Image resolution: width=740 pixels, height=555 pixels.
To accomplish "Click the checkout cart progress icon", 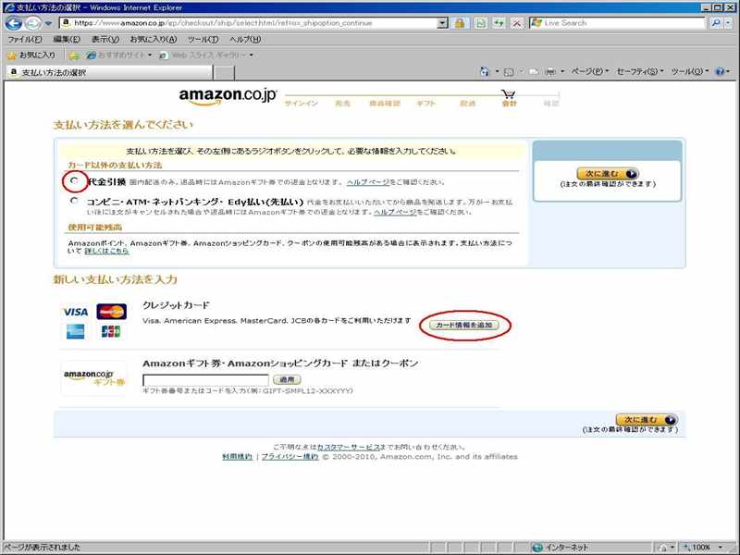I will [508, 94].
